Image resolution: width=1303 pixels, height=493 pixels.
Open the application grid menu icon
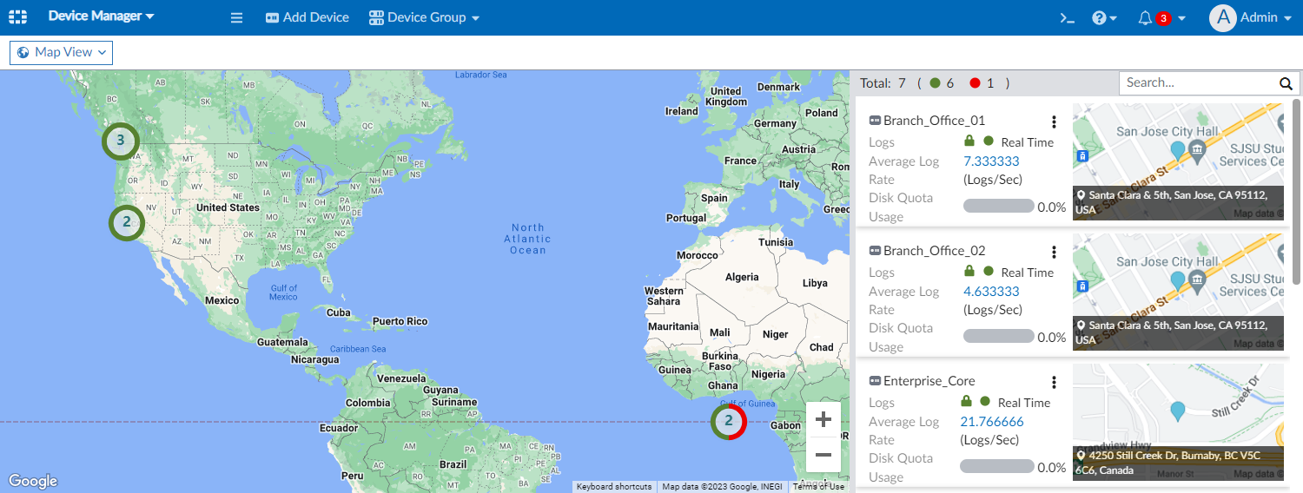(x=17, y=17)
